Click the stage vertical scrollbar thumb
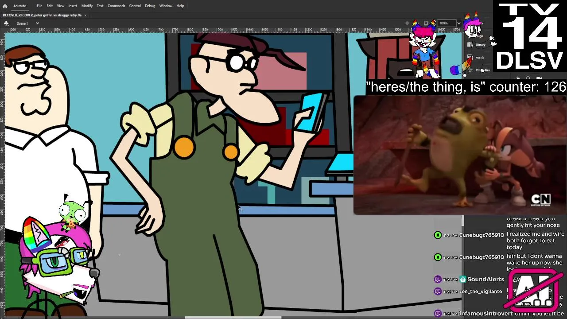Viewport: 567px width, 319px height. (462, 220)
